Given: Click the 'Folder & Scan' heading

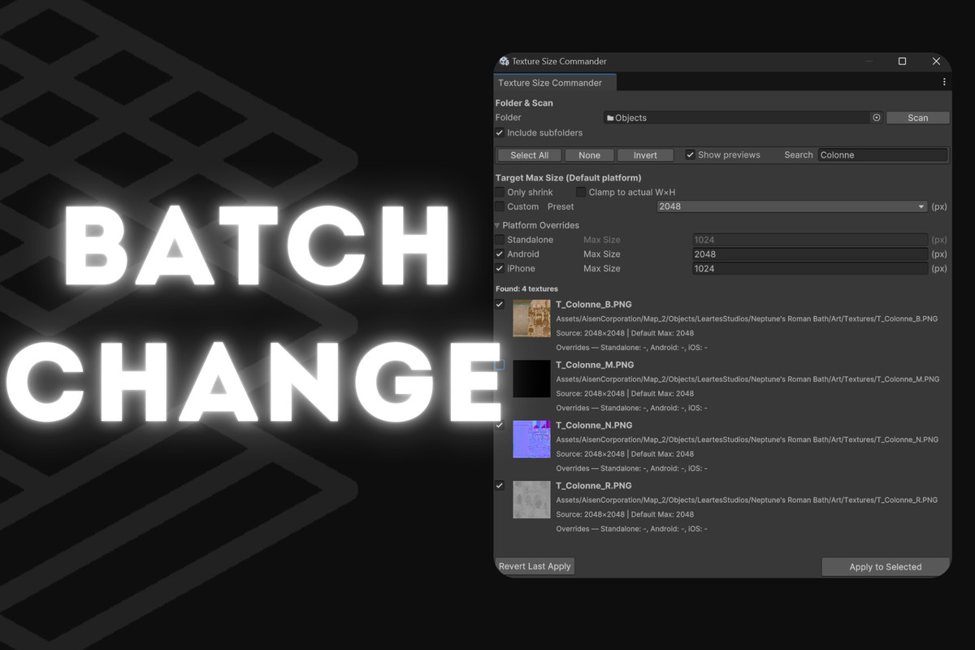Looking at the screenshot, I should pyautogui.click(x=524, y=103).
